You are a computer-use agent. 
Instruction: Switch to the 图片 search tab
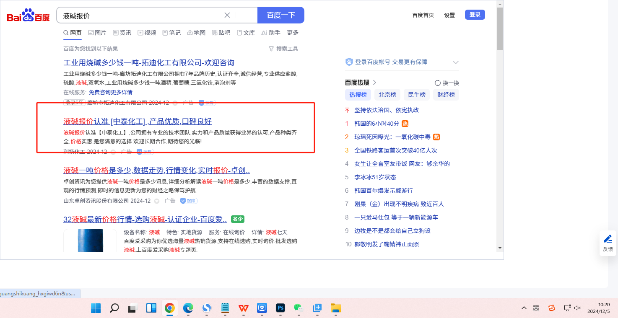97,33
